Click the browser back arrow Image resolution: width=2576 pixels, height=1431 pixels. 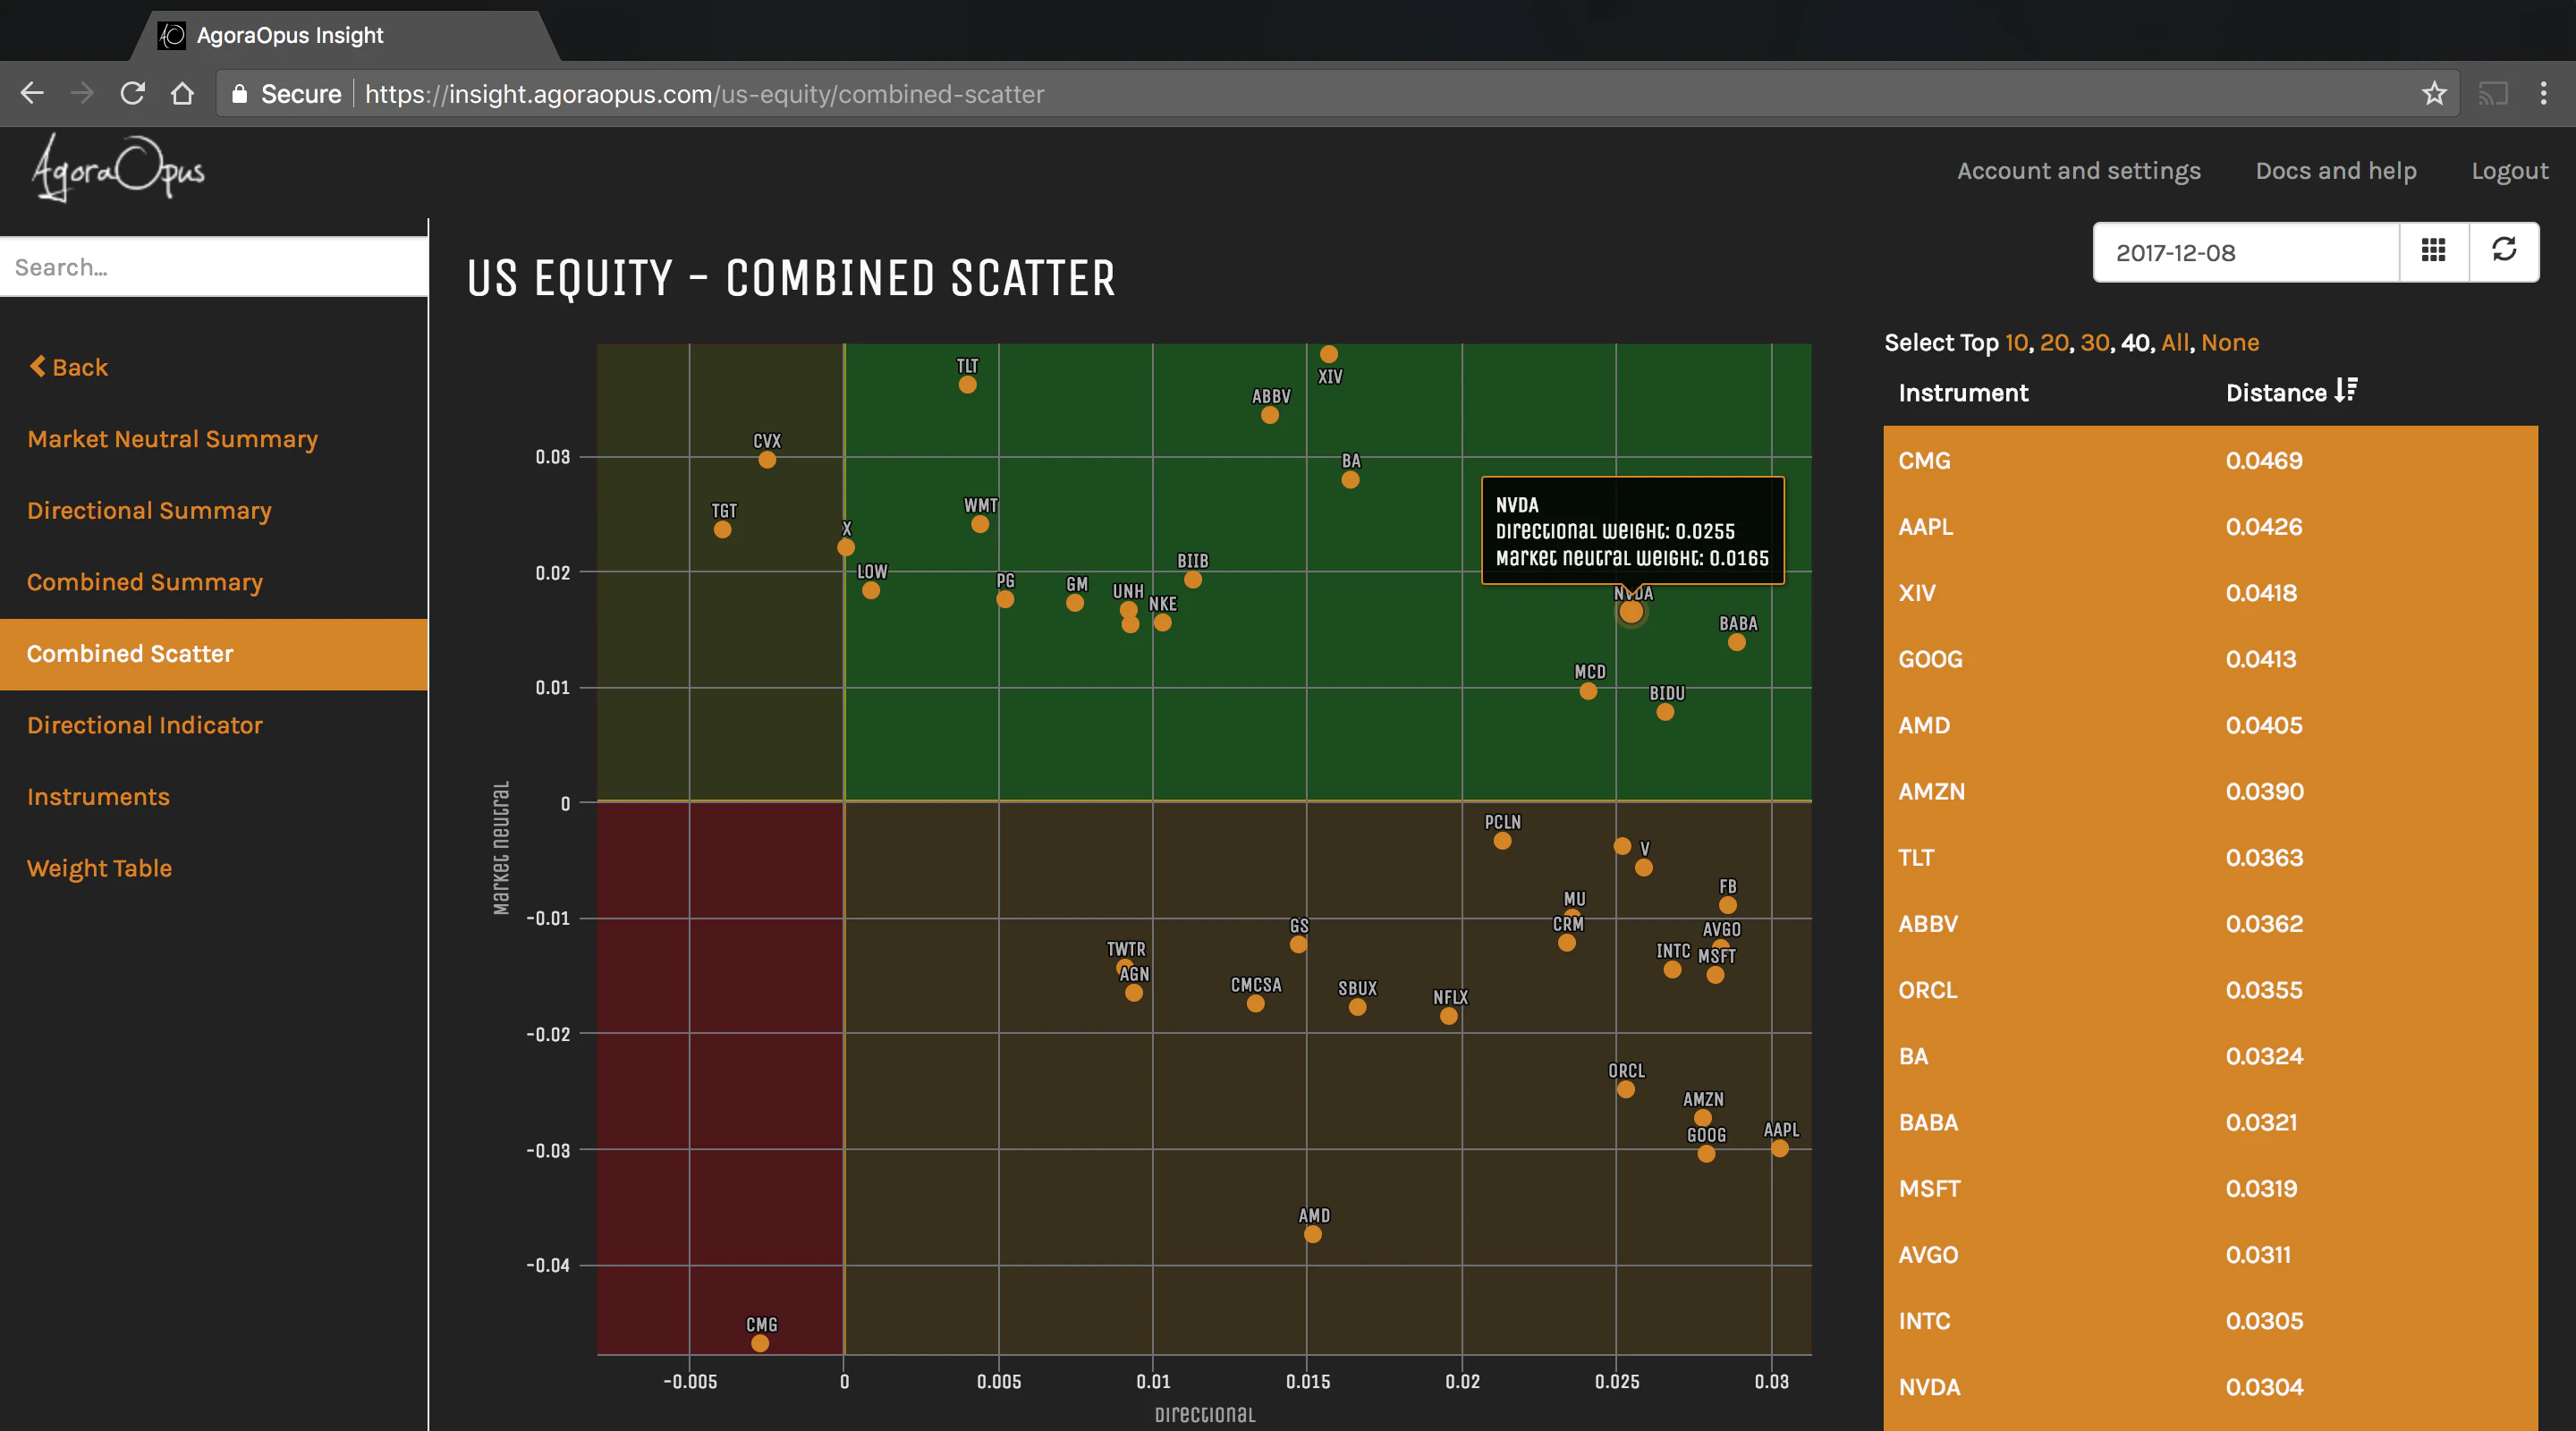[32, 93]
